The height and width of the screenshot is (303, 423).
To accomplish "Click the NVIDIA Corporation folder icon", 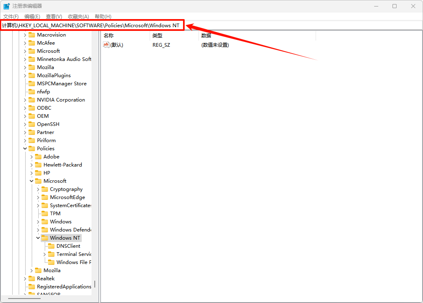I will point(32,100).
